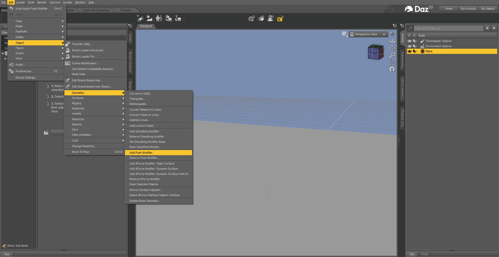Select the figure selection tool icon
This screenshot has width=499, height=257.
click(271, 18)
